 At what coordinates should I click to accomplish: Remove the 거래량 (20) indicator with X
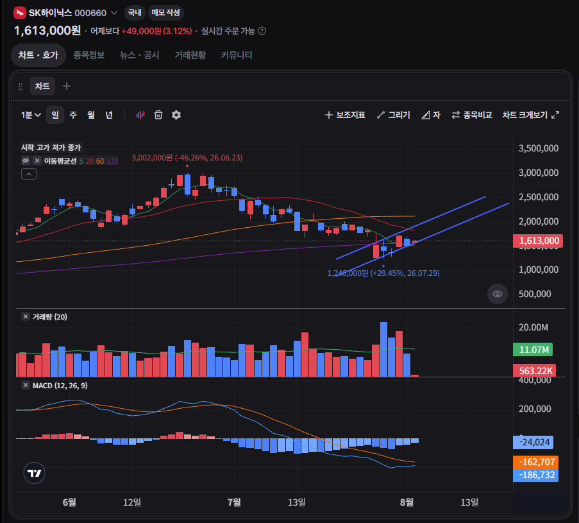[x=26, y=317]
